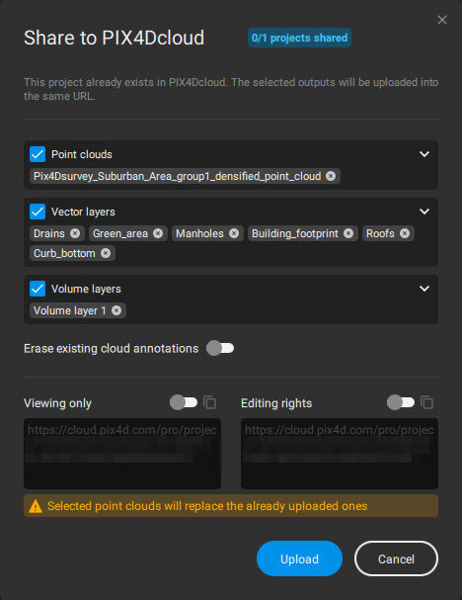The image size is (462, 600).
Task: Click the Erase existing cloud annotations label
Action: (112, 348)
